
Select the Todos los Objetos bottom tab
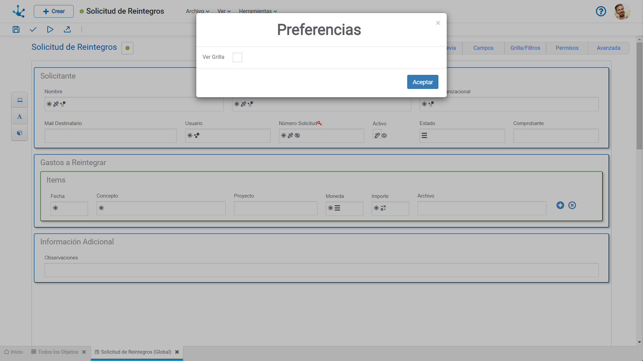coord(55,352)
